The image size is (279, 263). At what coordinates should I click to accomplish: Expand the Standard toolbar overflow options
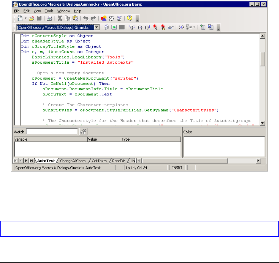point(137,18)
